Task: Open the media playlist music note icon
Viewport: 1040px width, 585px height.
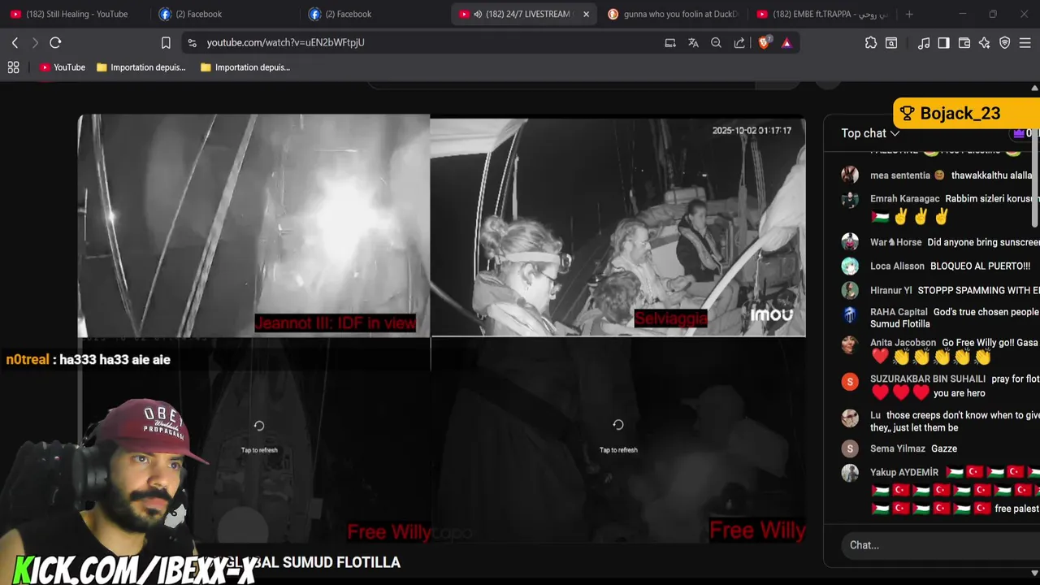Action: click(x=924, y=43)
